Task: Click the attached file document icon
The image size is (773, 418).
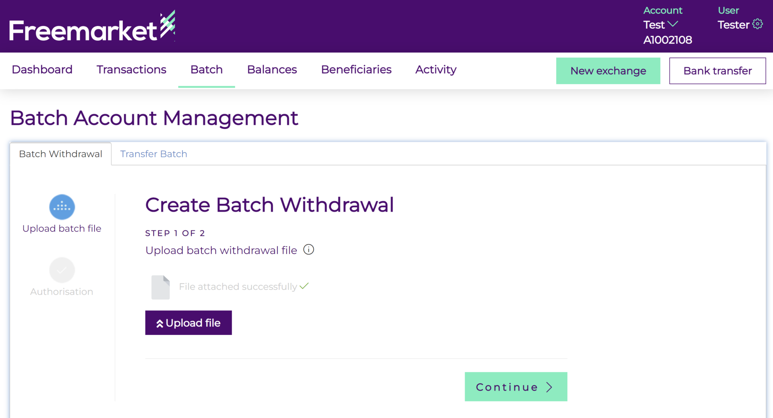Action: [x=160, y=287]
